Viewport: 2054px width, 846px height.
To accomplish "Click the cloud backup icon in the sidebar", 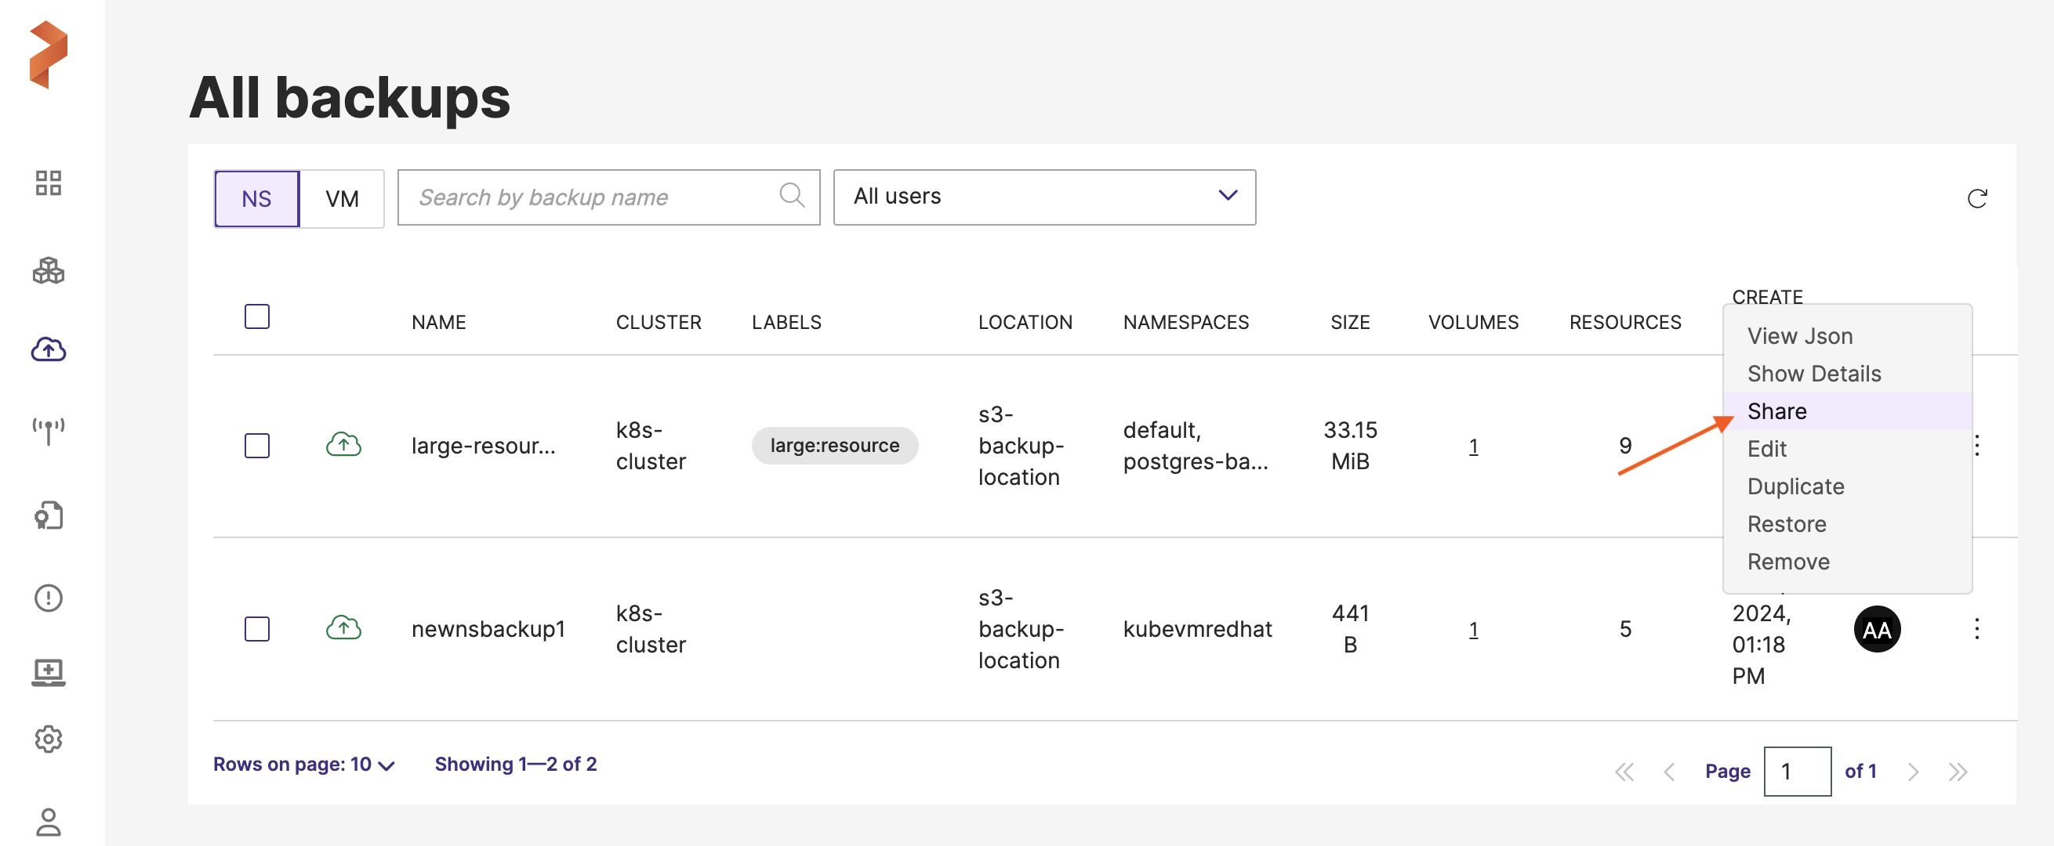I will click(x=48, y=349).
